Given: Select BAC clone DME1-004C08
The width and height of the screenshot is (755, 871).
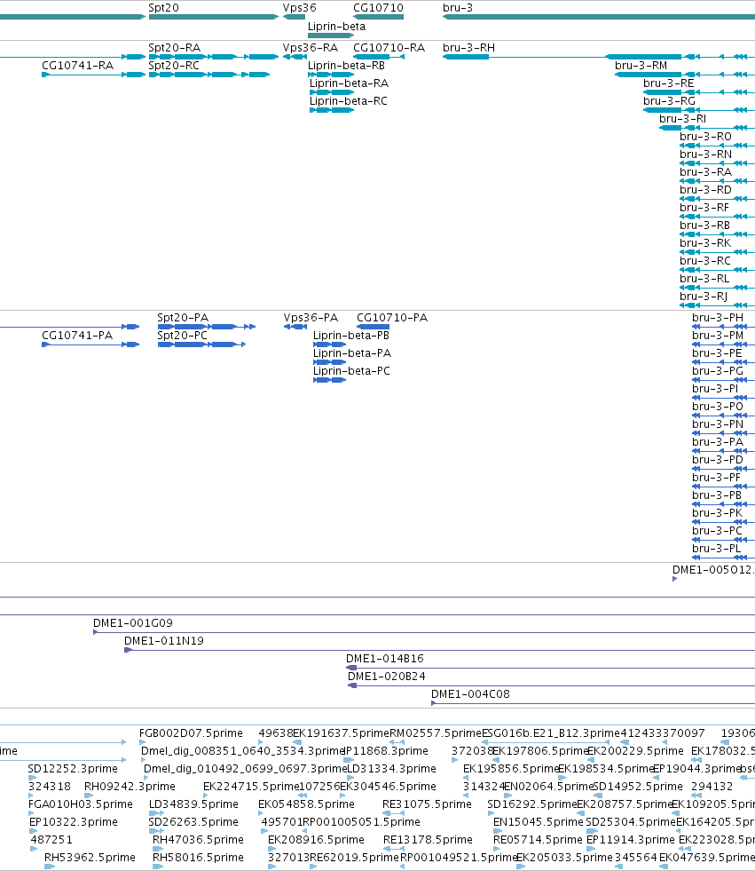Looking at the screenshot, I should (x=593, y=703).
